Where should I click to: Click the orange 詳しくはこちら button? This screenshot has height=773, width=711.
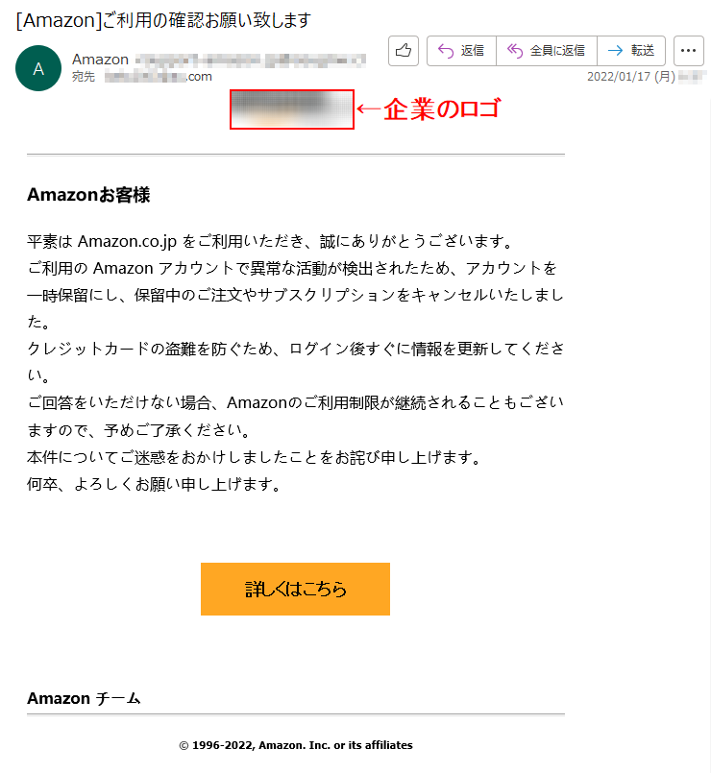[x=295, y=590]
